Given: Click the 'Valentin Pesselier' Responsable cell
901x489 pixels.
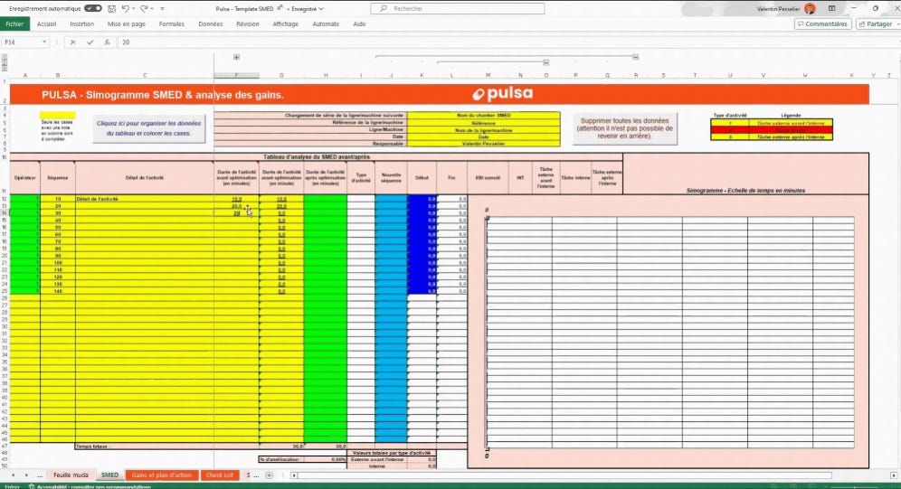Looking at the screenshot, I should coord(484,144).
